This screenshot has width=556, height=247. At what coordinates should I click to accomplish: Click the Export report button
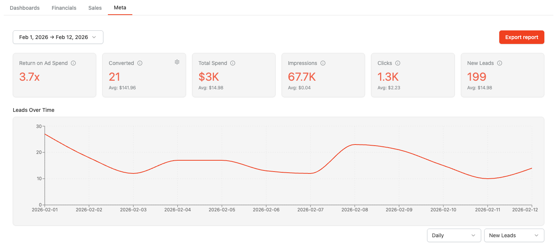522,37
